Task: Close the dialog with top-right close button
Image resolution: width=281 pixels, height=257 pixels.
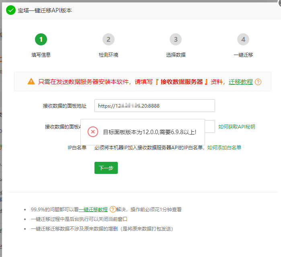Action: 280,2
